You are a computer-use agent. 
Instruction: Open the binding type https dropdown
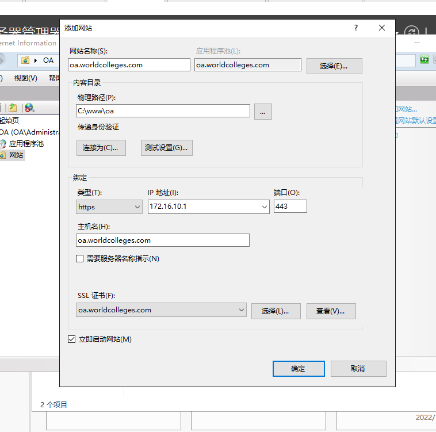(109, 207)
